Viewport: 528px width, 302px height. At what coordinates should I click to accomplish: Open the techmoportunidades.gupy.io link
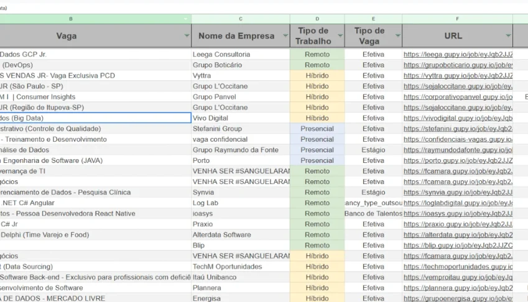(x=458, y=267)
